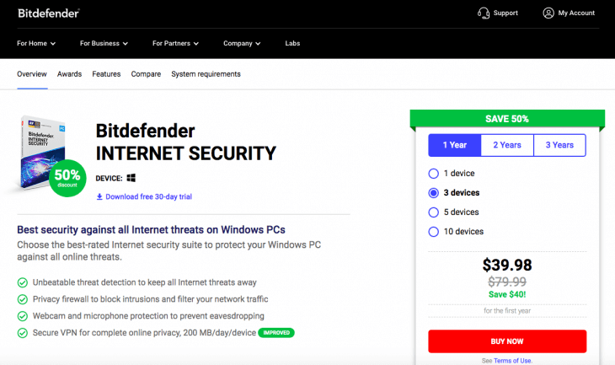Screen dimensions: 615x365
Task: Expand the For Home menu
Action: pyautogui.click(x=36, y=43)
